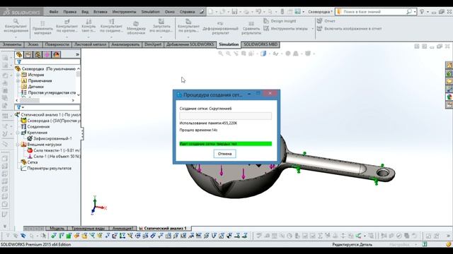
Task: Open the Файл menu
Action: click(54, 12)
